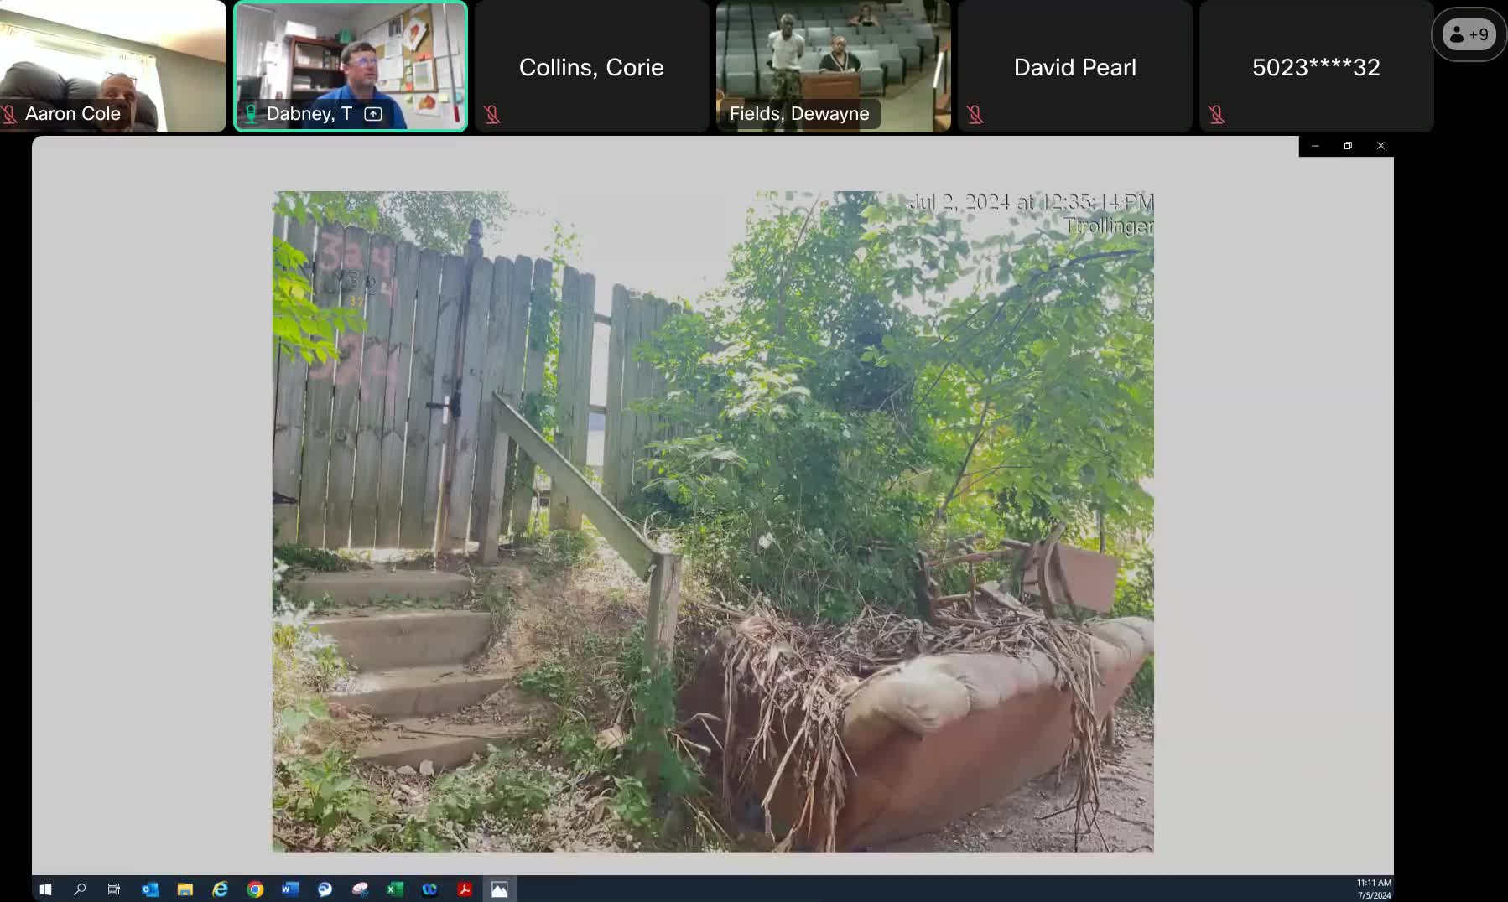Click David Pearl's muted microphone icon
This screenshot has width=1508, height=902.
coord(975,113)
